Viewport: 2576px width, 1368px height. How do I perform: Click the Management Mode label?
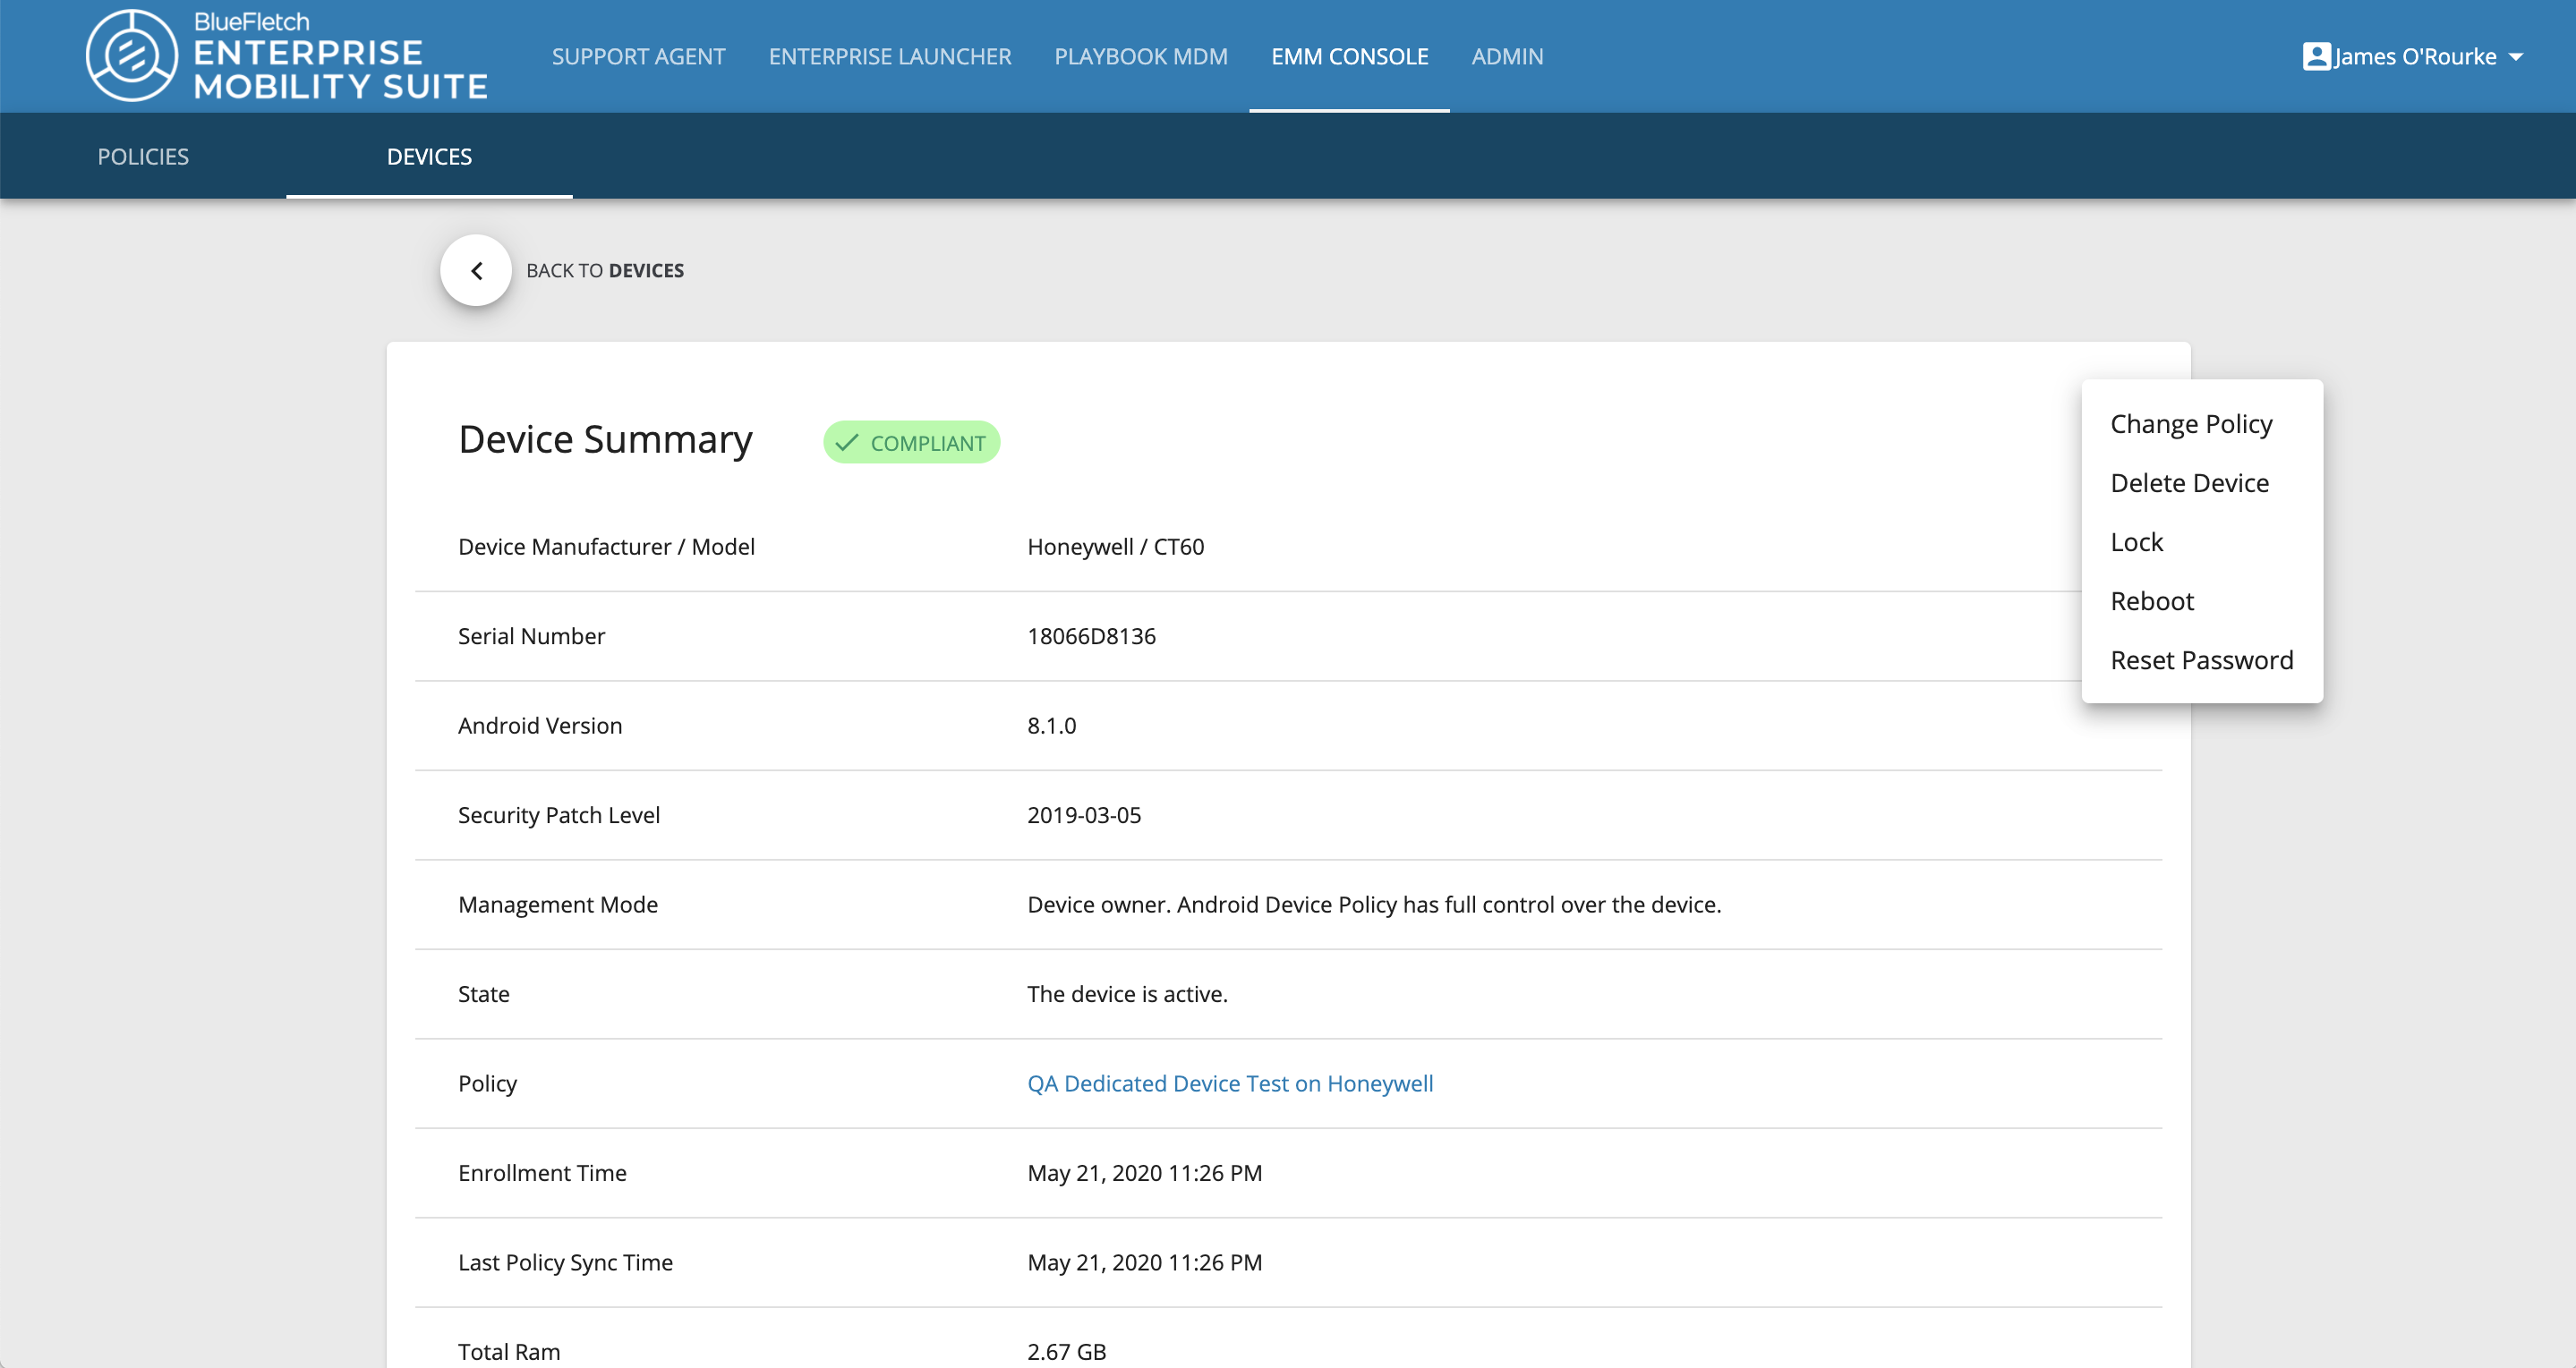click(x=558, y=905)
